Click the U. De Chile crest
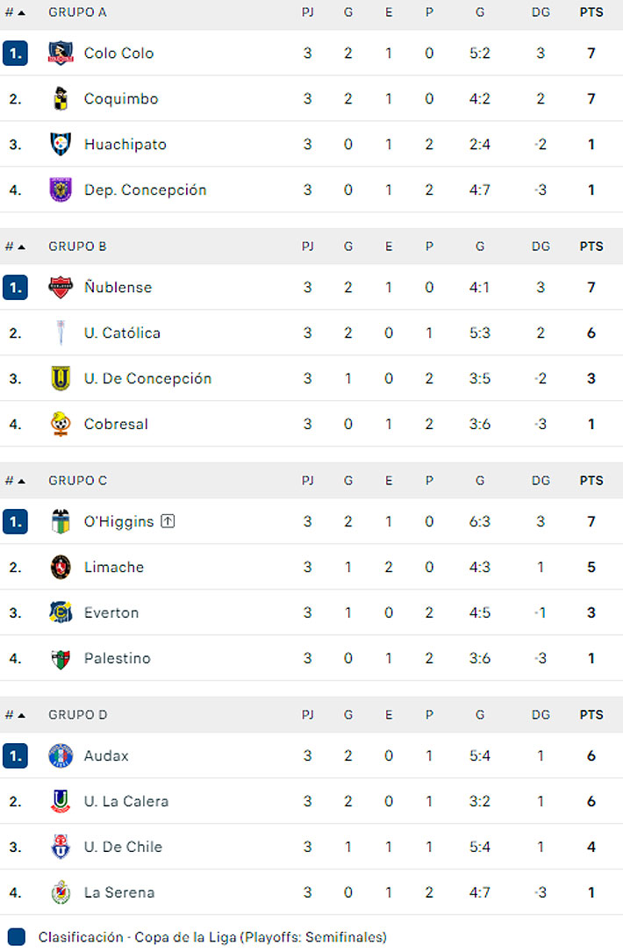Image resolution: width=623 pixels, height=952 pixels. [61, 847]
